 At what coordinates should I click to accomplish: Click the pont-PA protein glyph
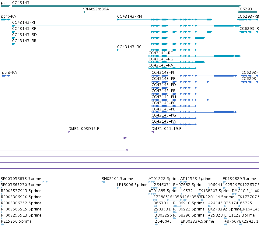[x=6, y=76]
